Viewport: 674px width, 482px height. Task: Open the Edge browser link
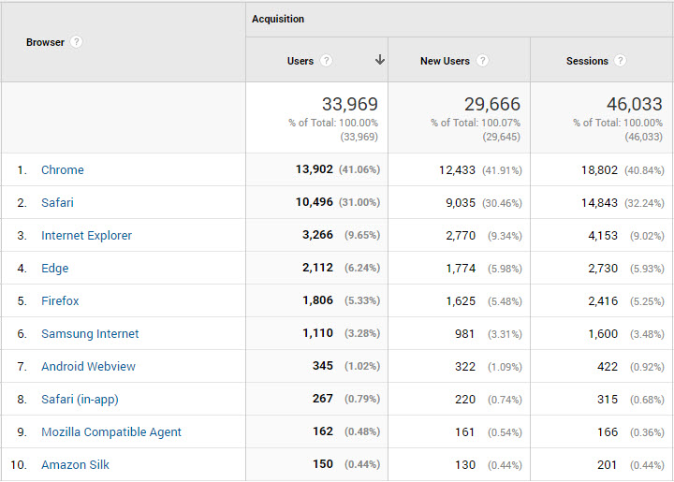click(x=54, y=269)
